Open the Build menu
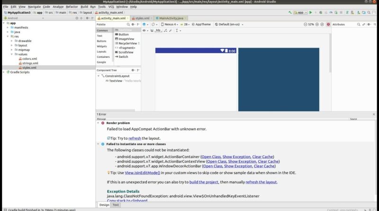379x211 pixels. point(84,7)
